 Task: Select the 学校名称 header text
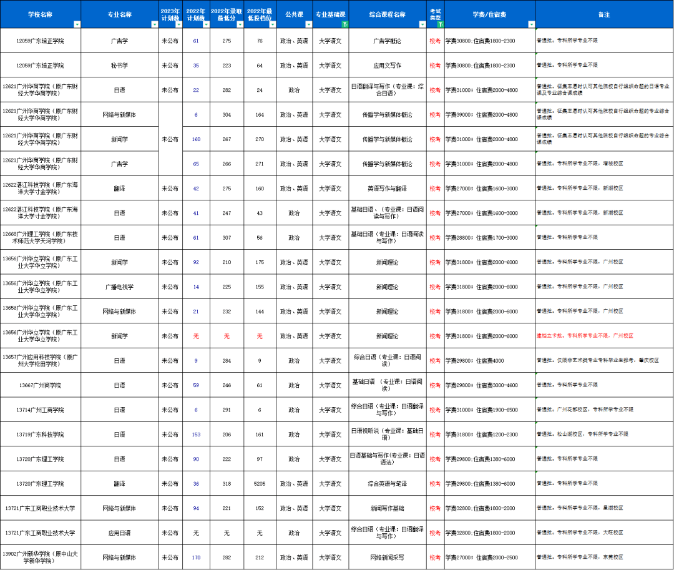41,14
